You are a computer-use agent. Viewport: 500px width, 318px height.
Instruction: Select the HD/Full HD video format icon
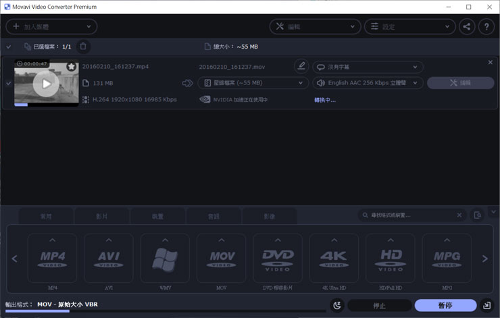391,260
